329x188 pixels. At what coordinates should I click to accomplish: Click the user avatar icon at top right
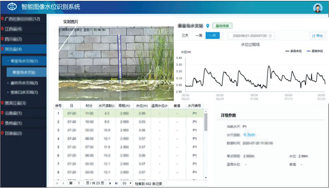pyautogui.click(x=317, y=7)
